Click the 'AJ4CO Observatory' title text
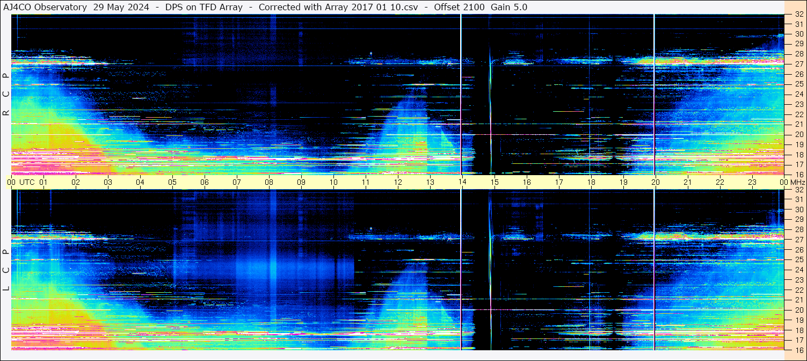 46,7
